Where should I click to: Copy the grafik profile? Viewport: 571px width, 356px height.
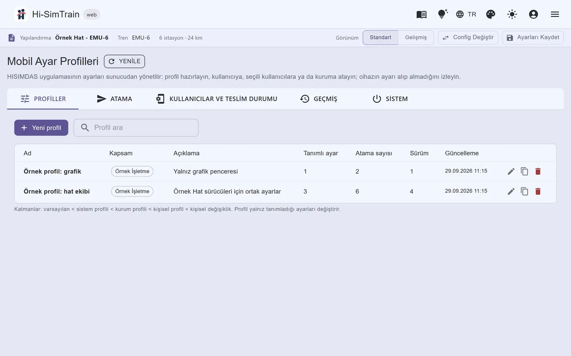pos(525,171)
